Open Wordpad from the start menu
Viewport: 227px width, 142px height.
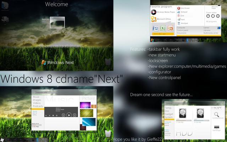(183, 23)
